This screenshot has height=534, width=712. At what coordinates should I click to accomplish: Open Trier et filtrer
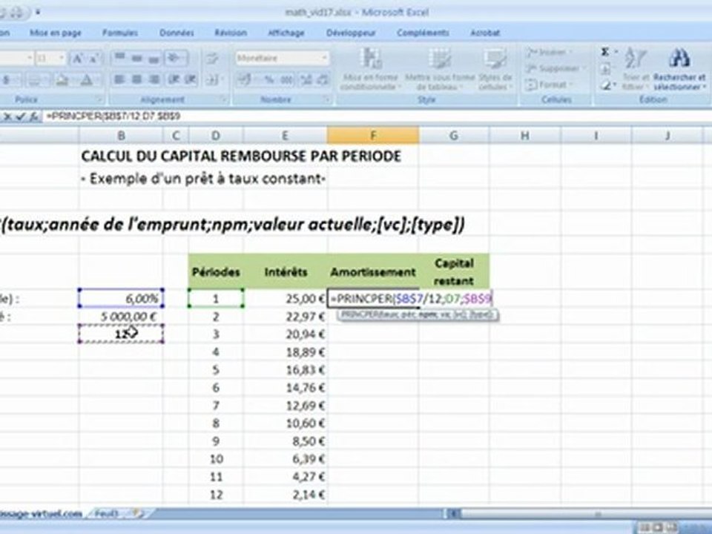[x=636, y=68]
